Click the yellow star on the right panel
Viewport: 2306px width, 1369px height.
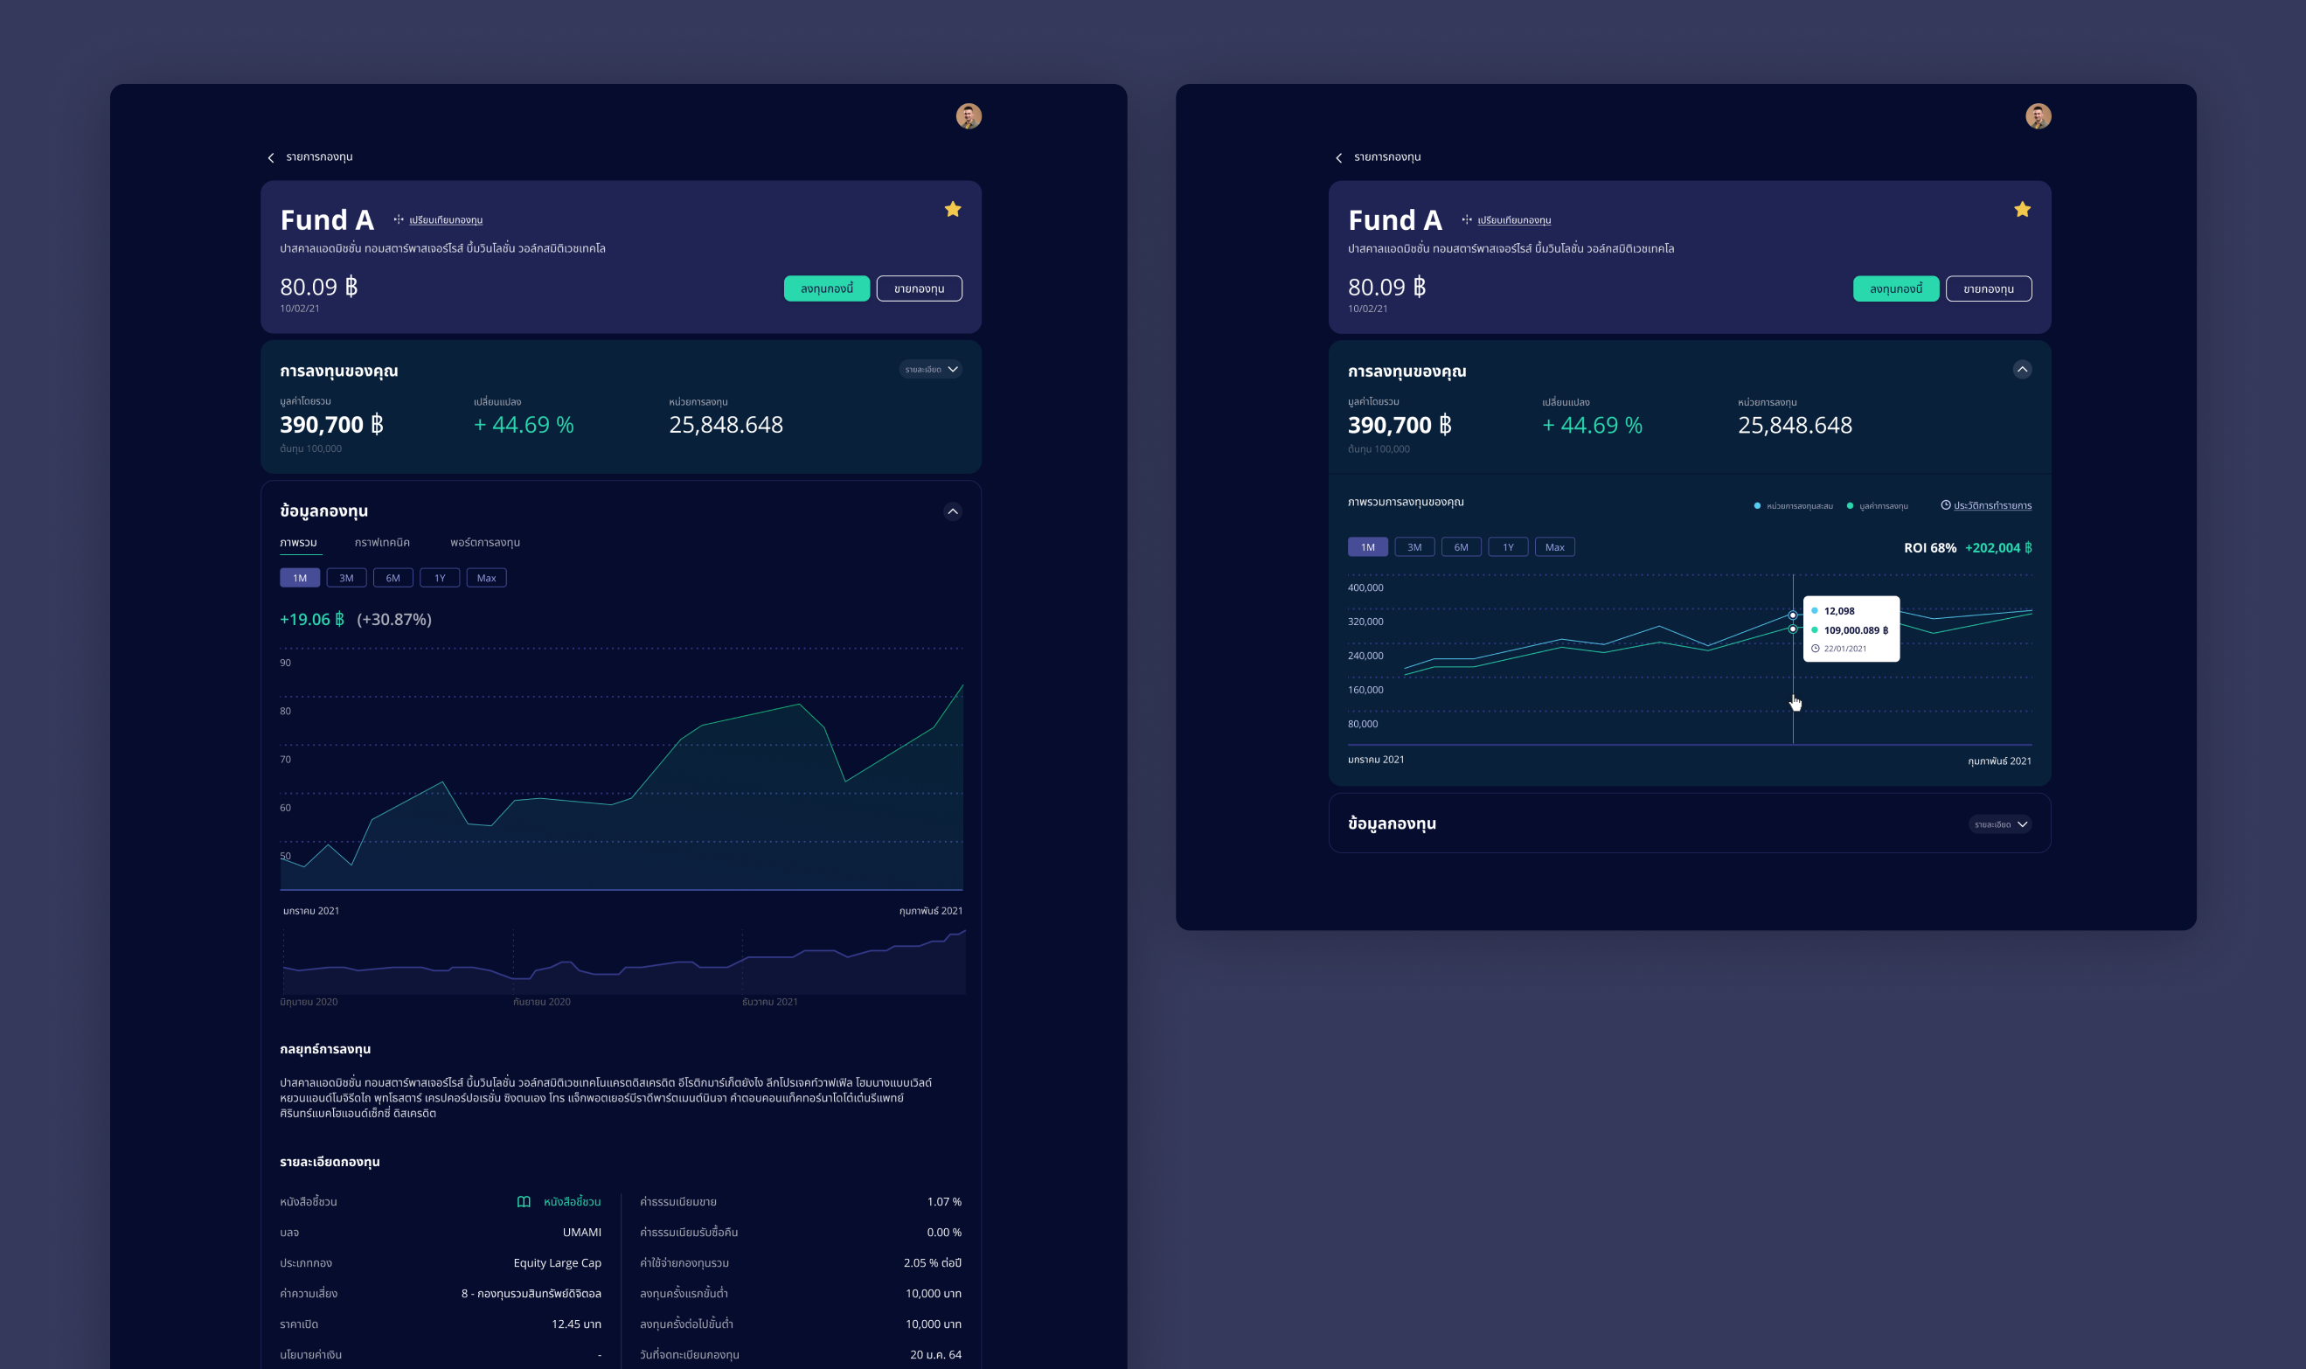click(2021, 210)
